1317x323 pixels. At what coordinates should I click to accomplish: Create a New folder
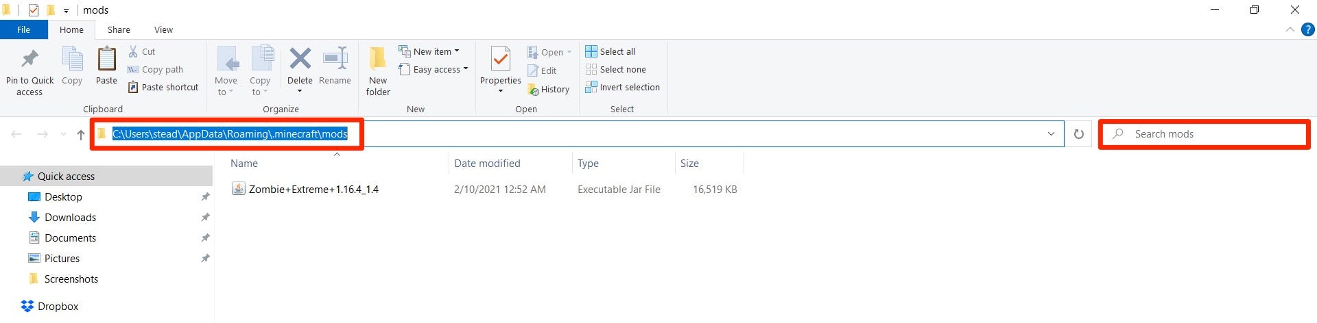[x=378, y=71]
